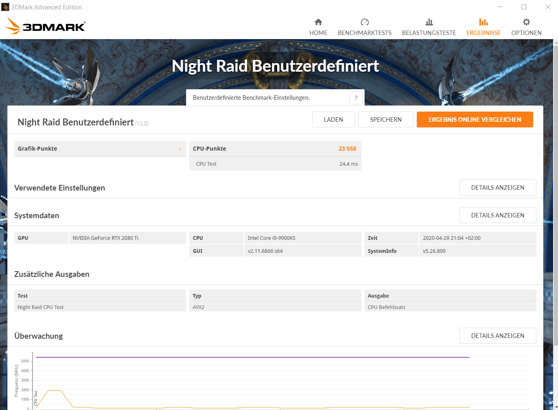Click the SPEICHERN button

tap(386, 120)
